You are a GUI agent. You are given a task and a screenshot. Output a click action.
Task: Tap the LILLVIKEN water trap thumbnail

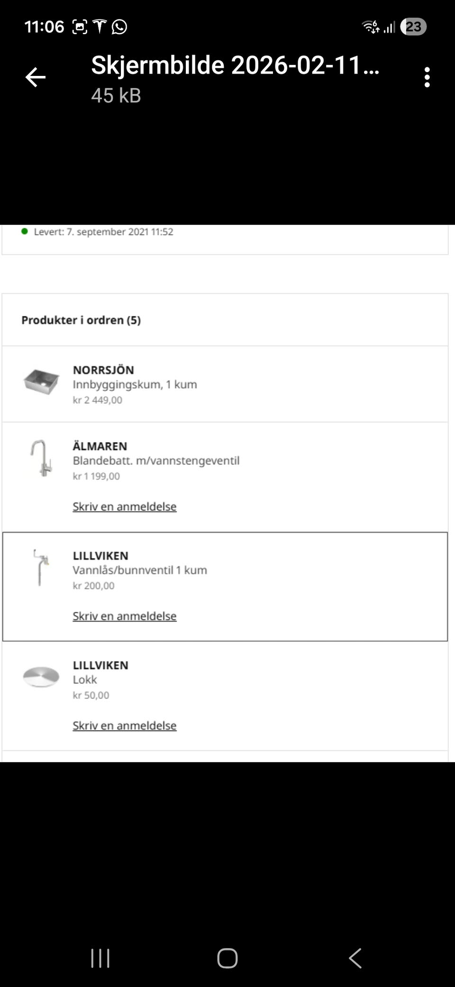pos(41,568)
